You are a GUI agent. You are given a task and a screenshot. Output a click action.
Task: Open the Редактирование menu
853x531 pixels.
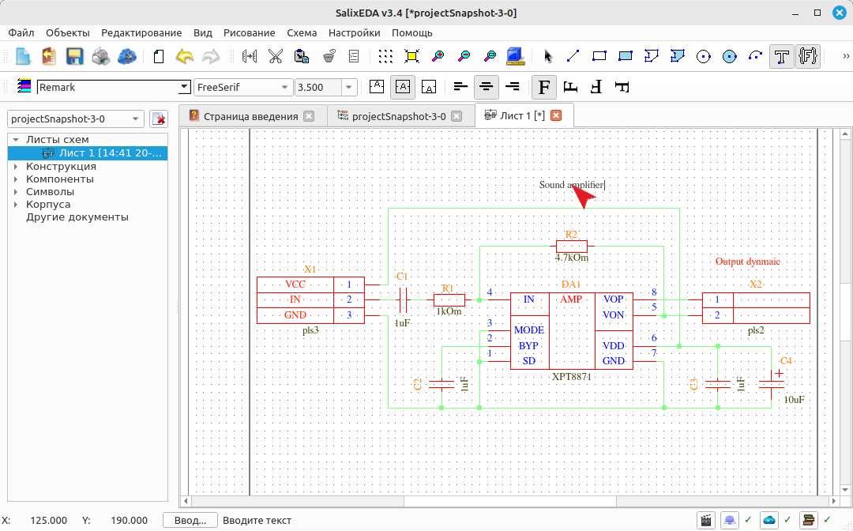point(141,32)
